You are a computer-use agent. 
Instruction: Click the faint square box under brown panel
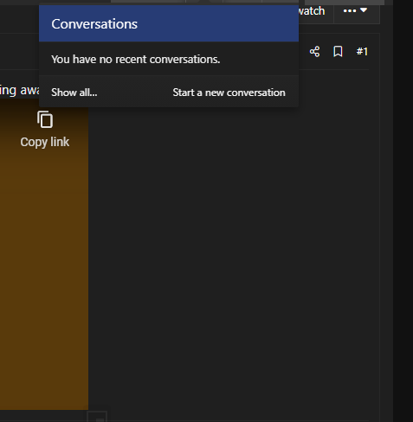pos(97,417)
